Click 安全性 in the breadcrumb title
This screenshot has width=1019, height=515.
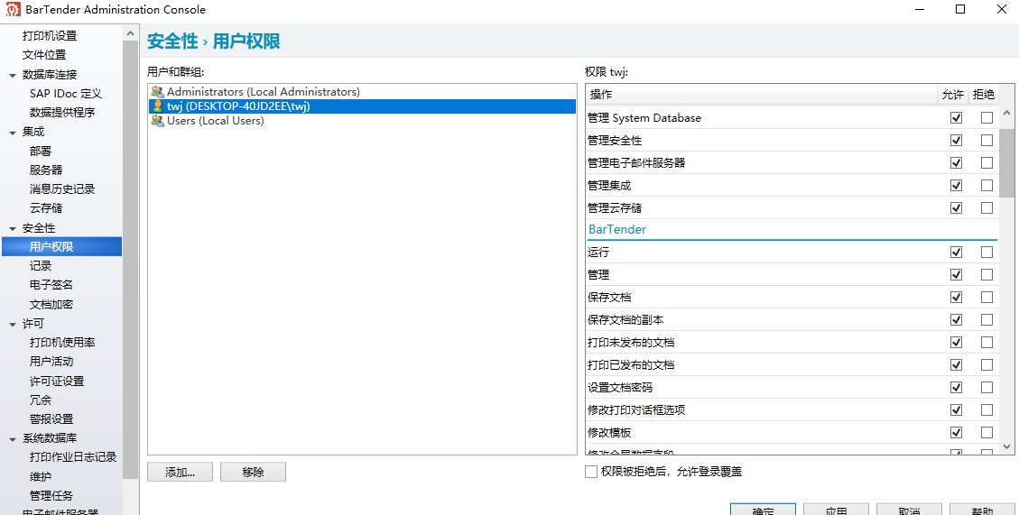pyautogui.click(x=172, y=41)
